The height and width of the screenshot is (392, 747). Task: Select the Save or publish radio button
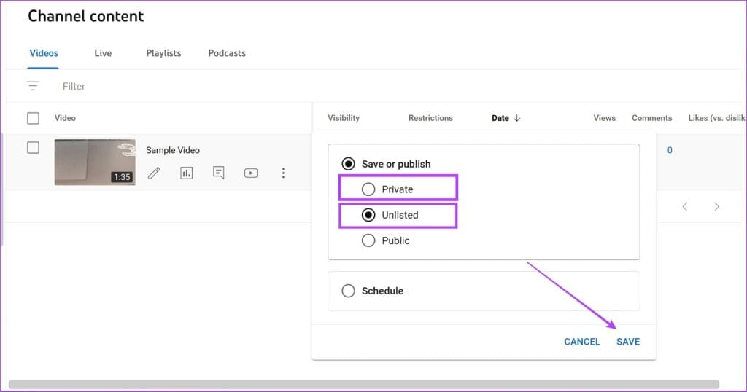coord(348,164)
